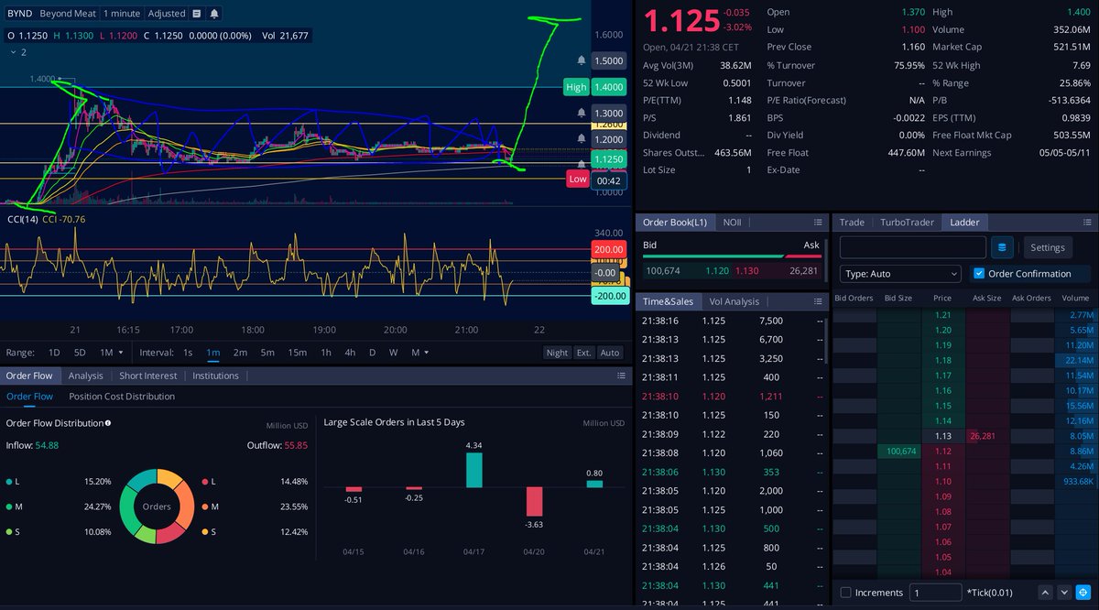1099x610 pixels.
Task: Select the 2m interval
Action: (240, 353)
